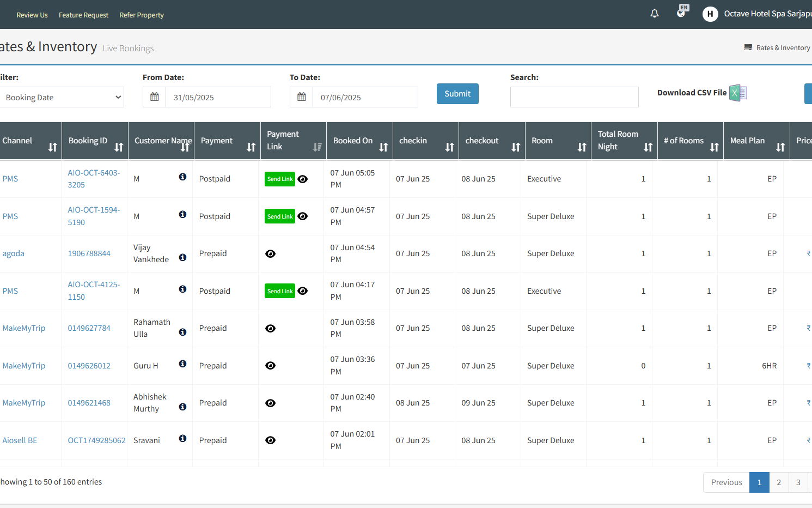View payment details for agoda booking 1906788844
The width and height of the screenshot is (812, 508).
[x=270, y=254]
